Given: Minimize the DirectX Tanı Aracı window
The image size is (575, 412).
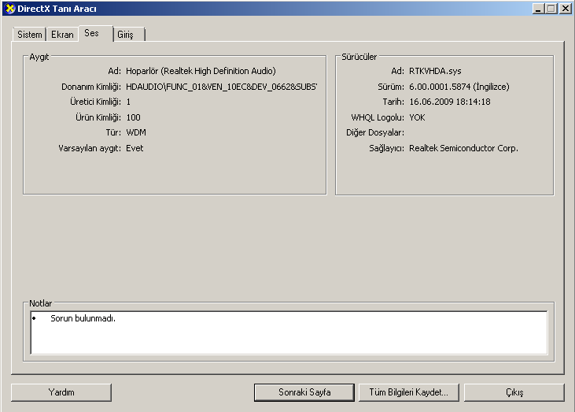Looking at the screenshot, I should [538, 9].
